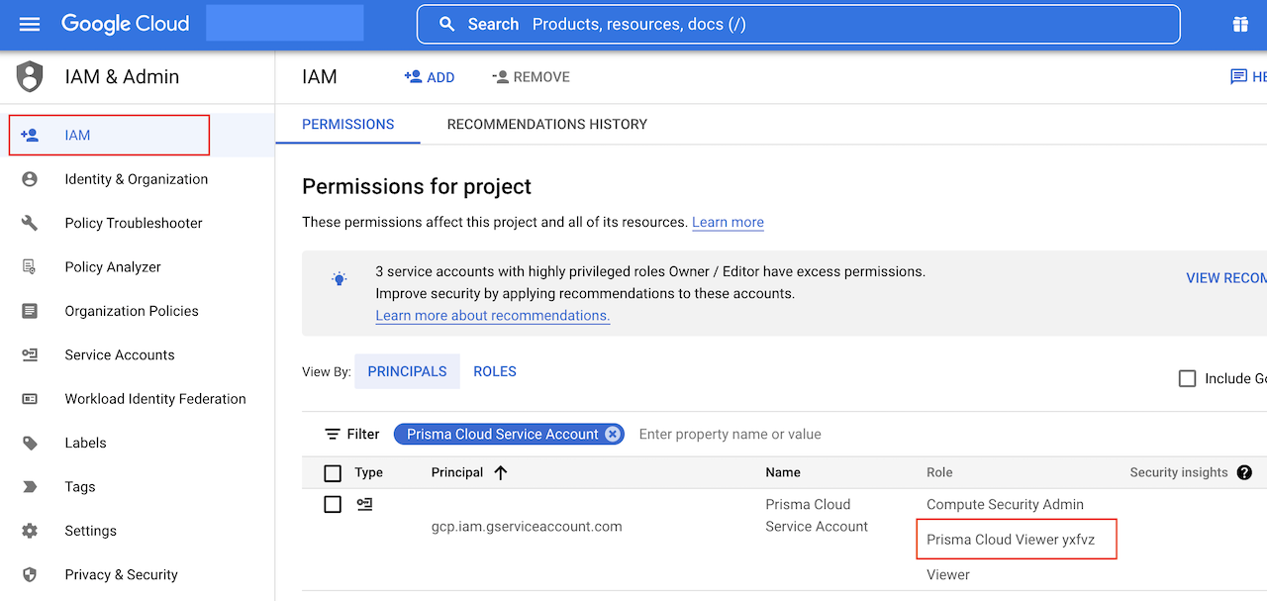Click the Security insights help icon
Screen dimensions: 1267x601
click(x=1244, y=473)
